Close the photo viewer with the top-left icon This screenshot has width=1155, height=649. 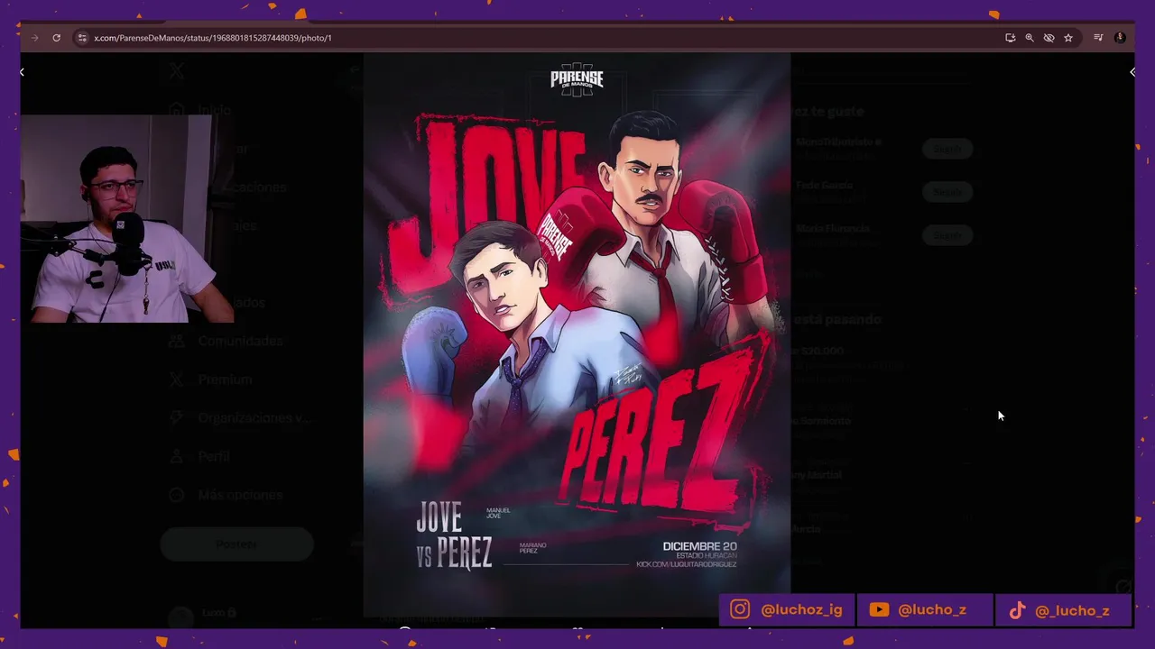click(x=23, y=72)
